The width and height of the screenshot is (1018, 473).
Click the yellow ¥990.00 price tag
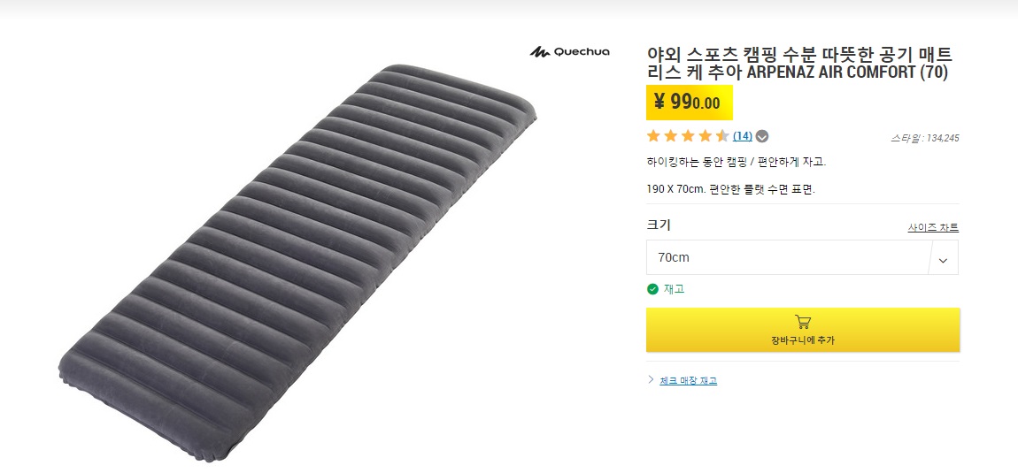coord(688,103)
